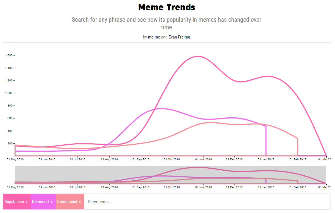
Task: Click the 01 Nov 2016 axis label
Action: (204, 159)
